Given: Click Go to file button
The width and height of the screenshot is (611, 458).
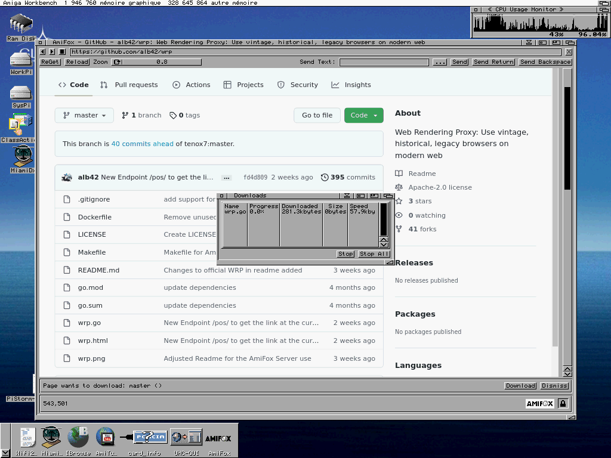Looking at the screenshot, I should (317, 115).
